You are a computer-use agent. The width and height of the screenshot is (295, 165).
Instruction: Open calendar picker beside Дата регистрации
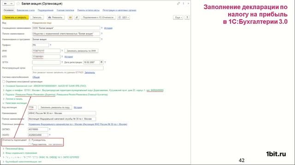click(x=101, y=62)
